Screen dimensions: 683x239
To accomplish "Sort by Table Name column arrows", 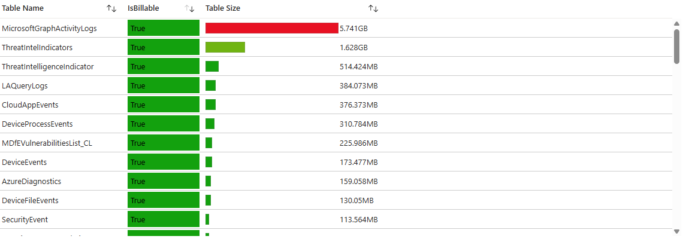I will [x=111, y=8].
